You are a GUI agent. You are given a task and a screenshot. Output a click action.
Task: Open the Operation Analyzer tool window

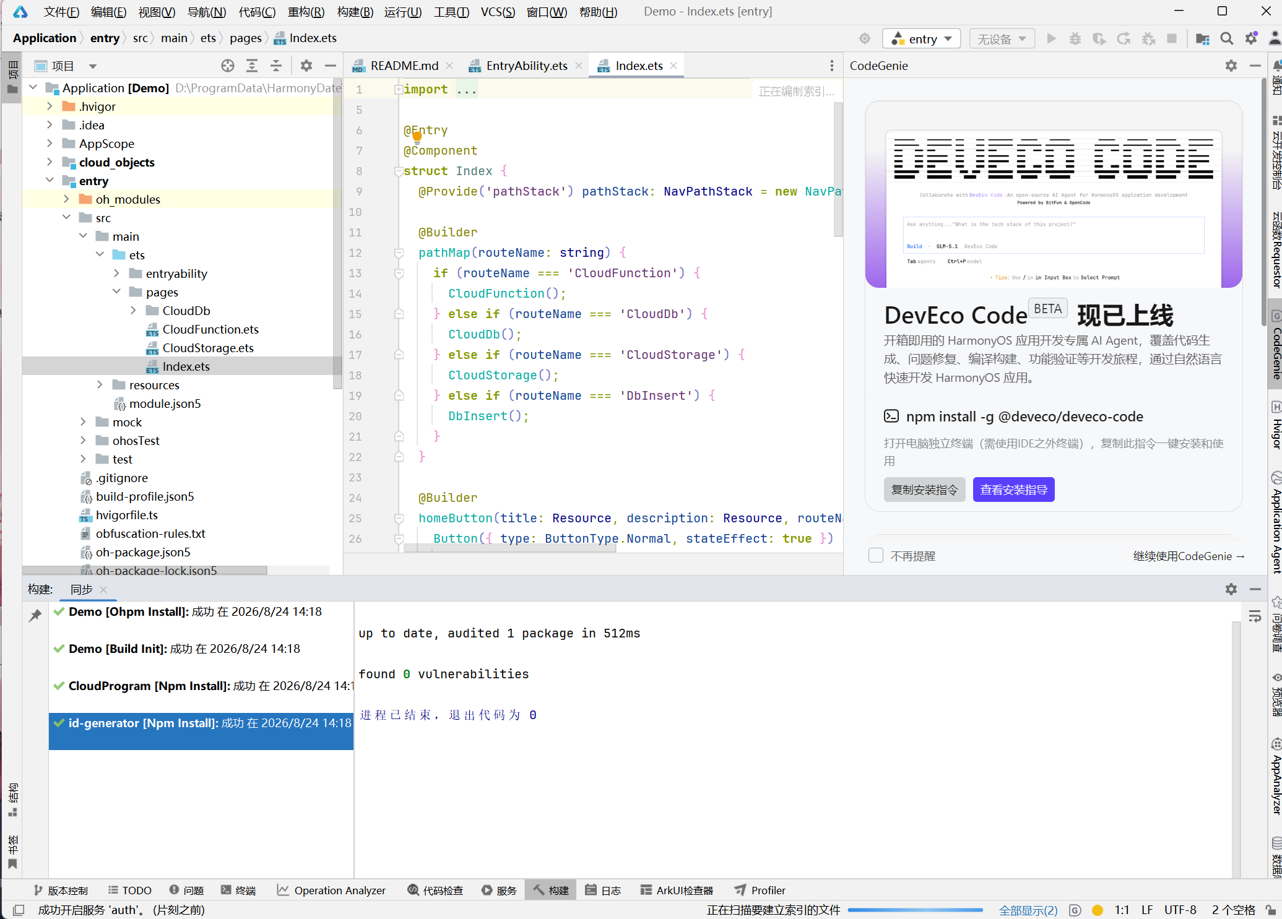331,890
